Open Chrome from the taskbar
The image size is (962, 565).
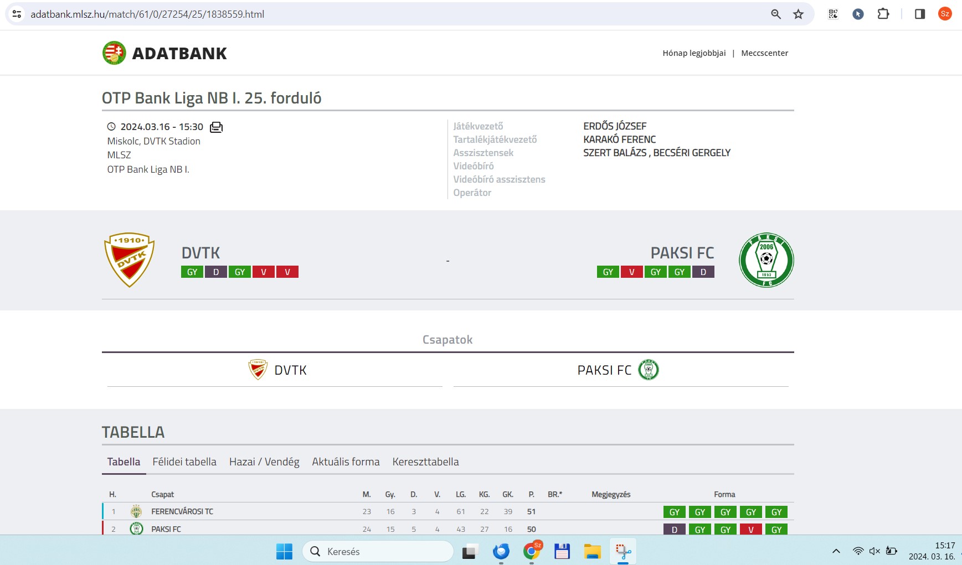pyautogui.click(x=532, y=551)
